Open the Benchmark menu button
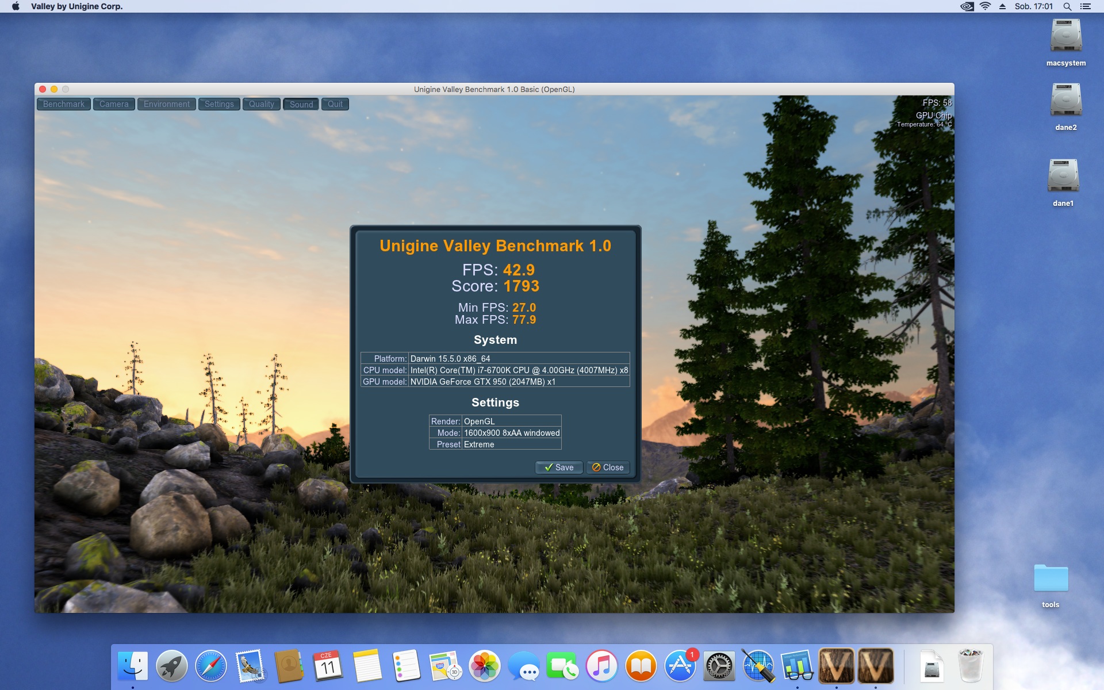Viewport: 1104px width, 690px height. 63,104
